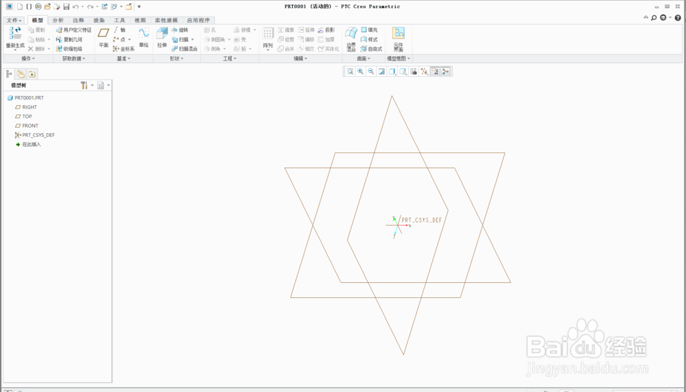
Task: Switch to the Analysis (分析) tab
Action: tap(58, 20)
